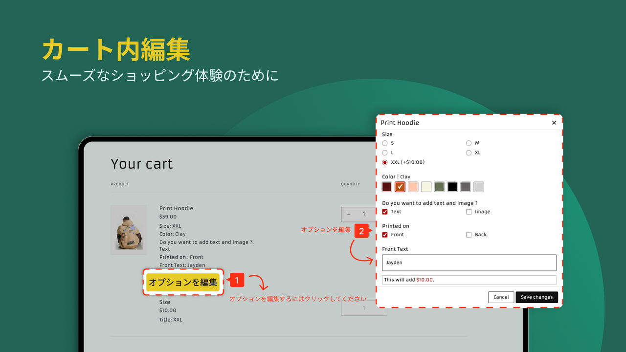Click the Print Hoodie product name in cart
This screenshot has width=626, height=352.
(x=176, y=208)
